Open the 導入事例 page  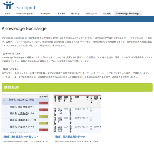point(61,14)
